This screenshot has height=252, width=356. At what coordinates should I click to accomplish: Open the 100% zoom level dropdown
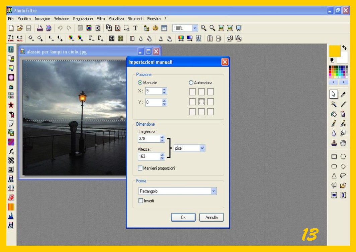(x=195, y=28)
